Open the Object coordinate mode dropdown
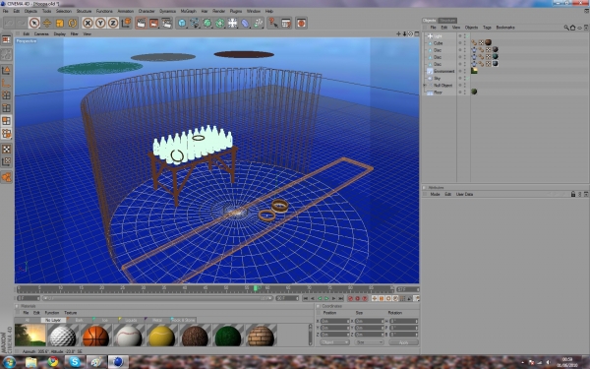 [334, 342]
